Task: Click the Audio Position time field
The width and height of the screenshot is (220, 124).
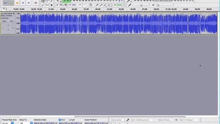Action: pos(96,123)
